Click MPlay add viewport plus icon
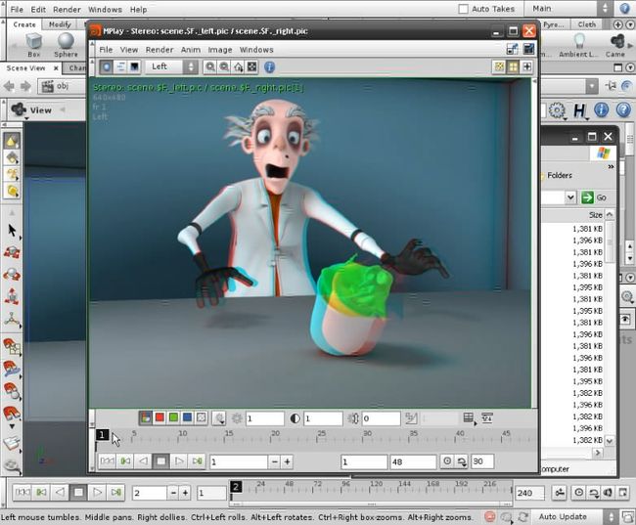636x525 pixels. pyautogui.click(x=526, y=66)
